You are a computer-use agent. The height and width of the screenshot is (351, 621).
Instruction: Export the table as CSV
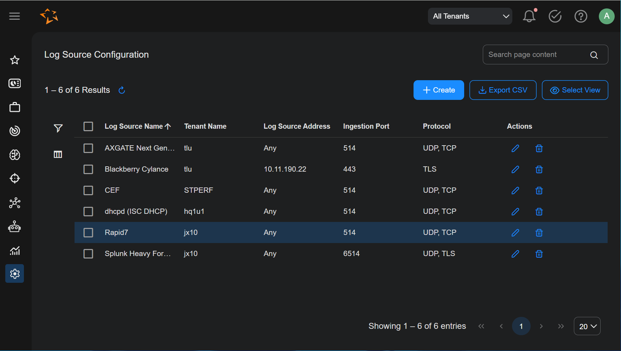click(502, 90)
